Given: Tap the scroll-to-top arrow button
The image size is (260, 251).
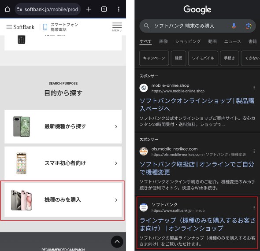Looking at the screenshot, I should [117, 242].
